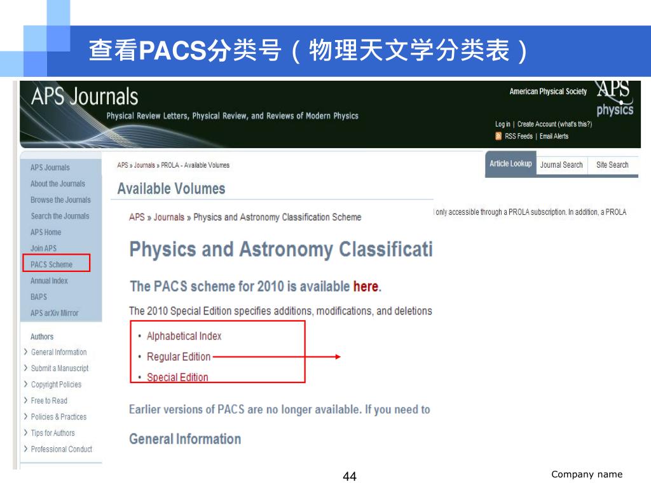Screen dimensions: 651x488
Task: Go to APS Home in sidebar
Action: pyautogui.click(x=46, y=233)
